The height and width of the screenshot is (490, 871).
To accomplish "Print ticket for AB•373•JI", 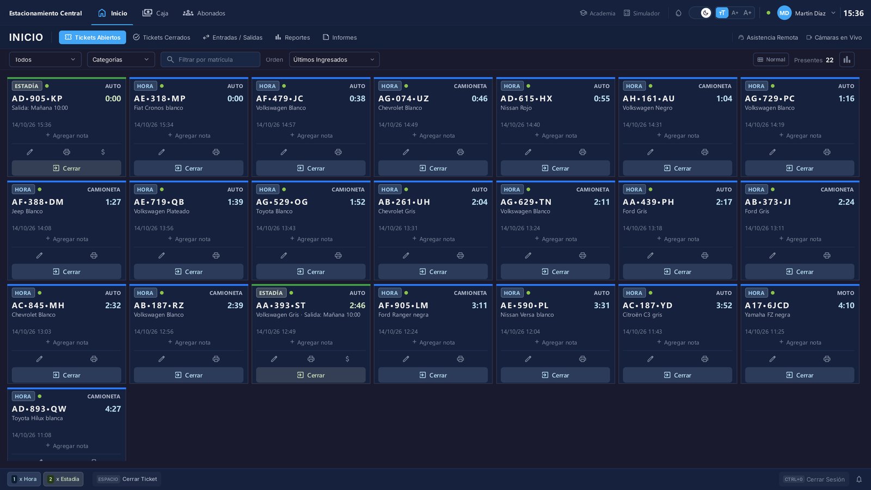I will tap(827, 255).
